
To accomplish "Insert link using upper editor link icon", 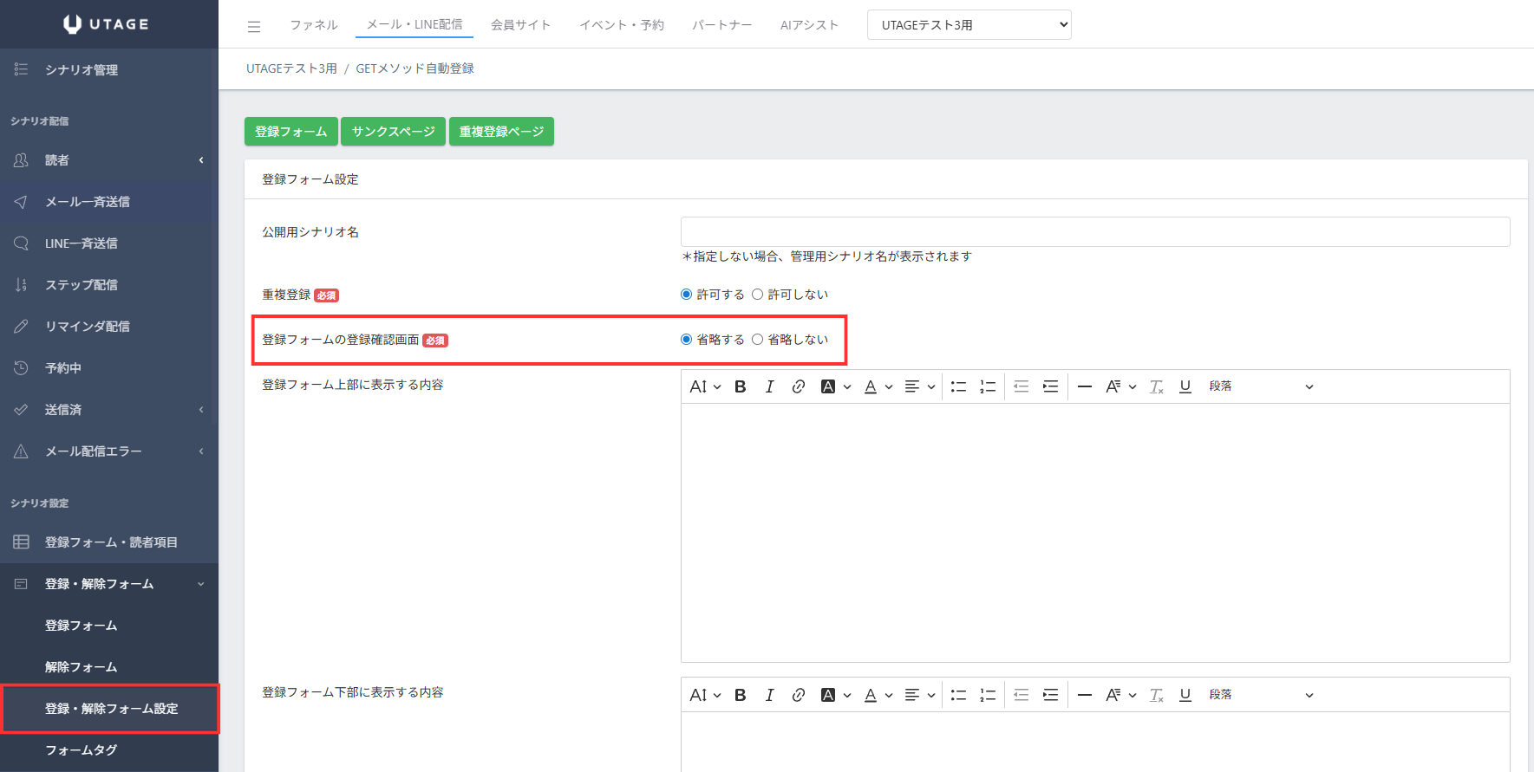I will click(798, 386).
